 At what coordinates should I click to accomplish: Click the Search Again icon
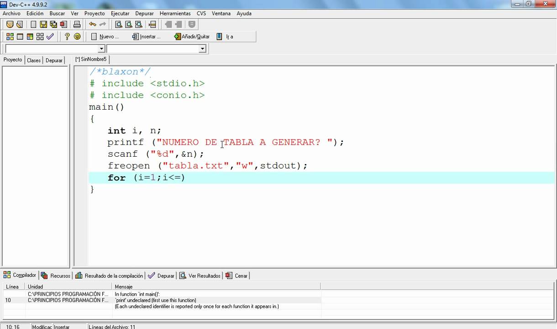click(139, 24)
